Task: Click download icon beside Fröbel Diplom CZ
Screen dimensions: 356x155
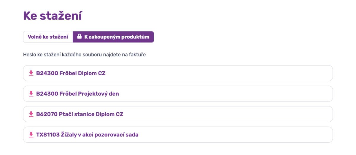Action: [x=31, y=73]
